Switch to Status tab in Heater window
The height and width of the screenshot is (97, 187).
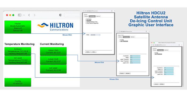tap(86, 16)
